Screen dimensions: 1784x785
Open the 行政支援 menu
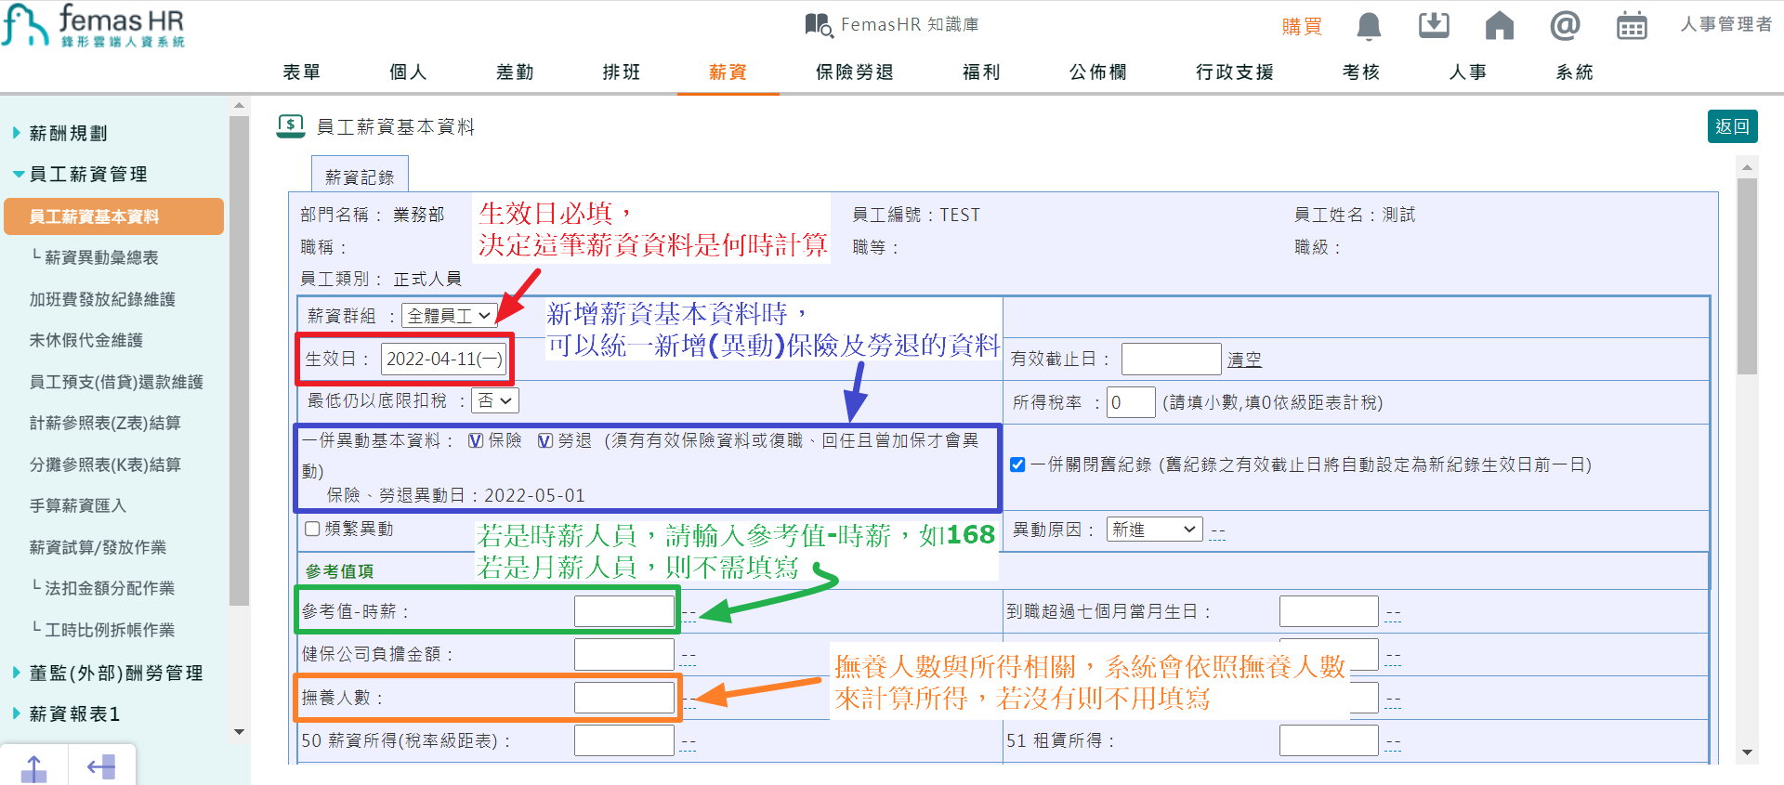[1235, 72]
